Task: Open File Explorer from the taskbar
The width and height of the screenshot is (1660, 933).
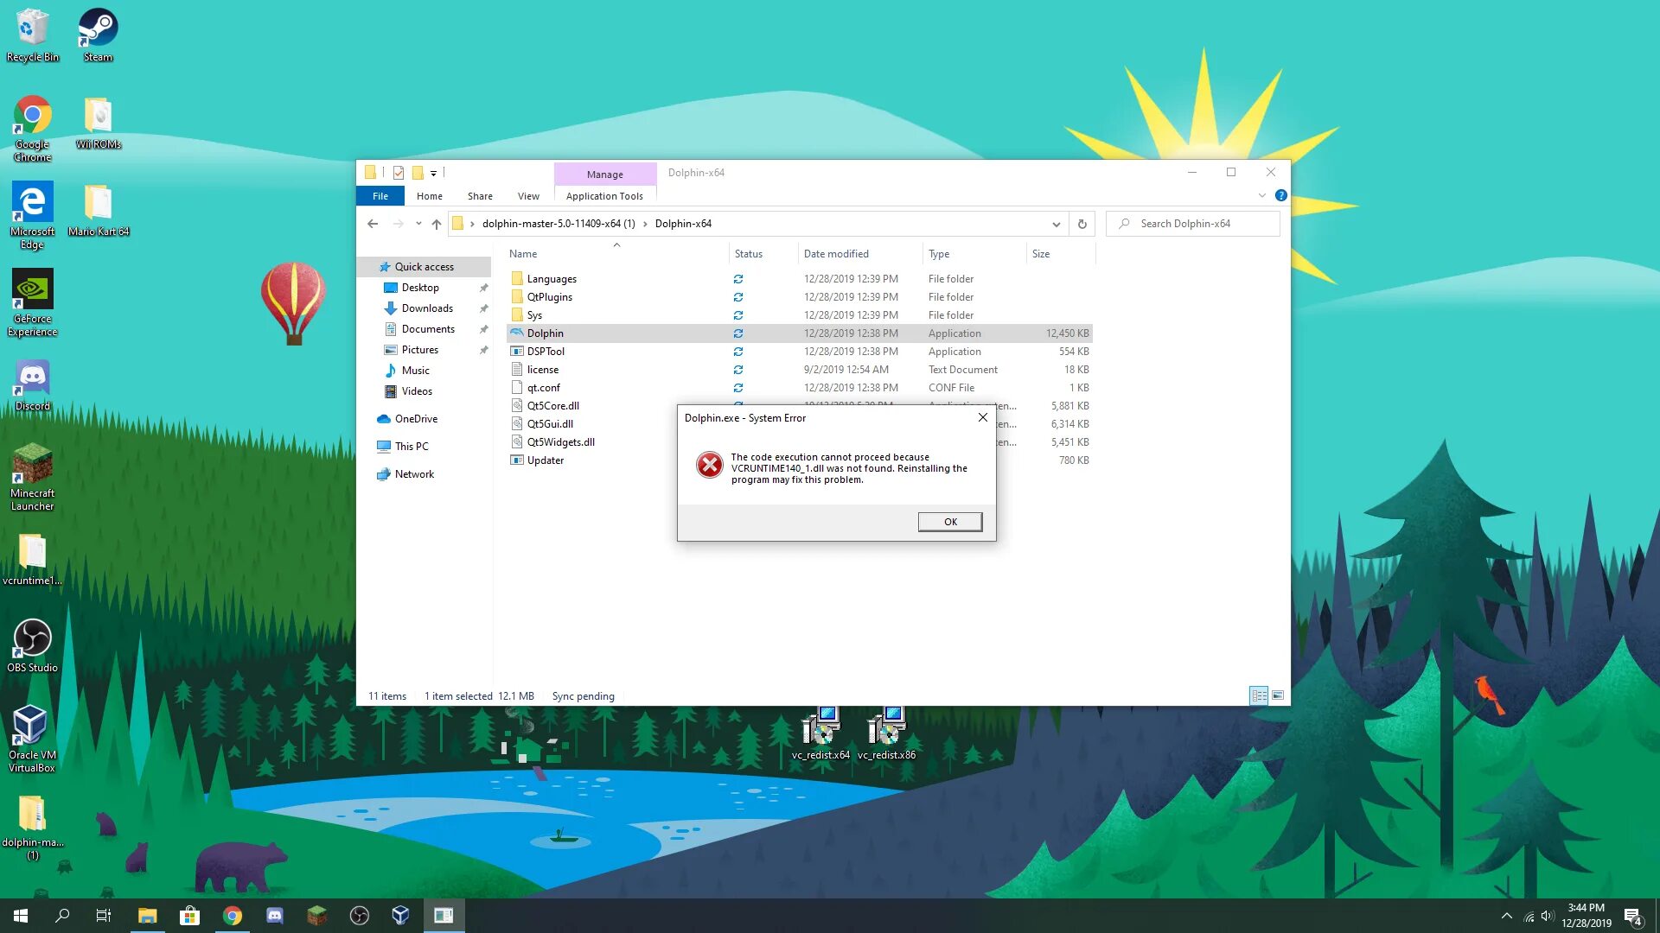Action: pos(147,916)
